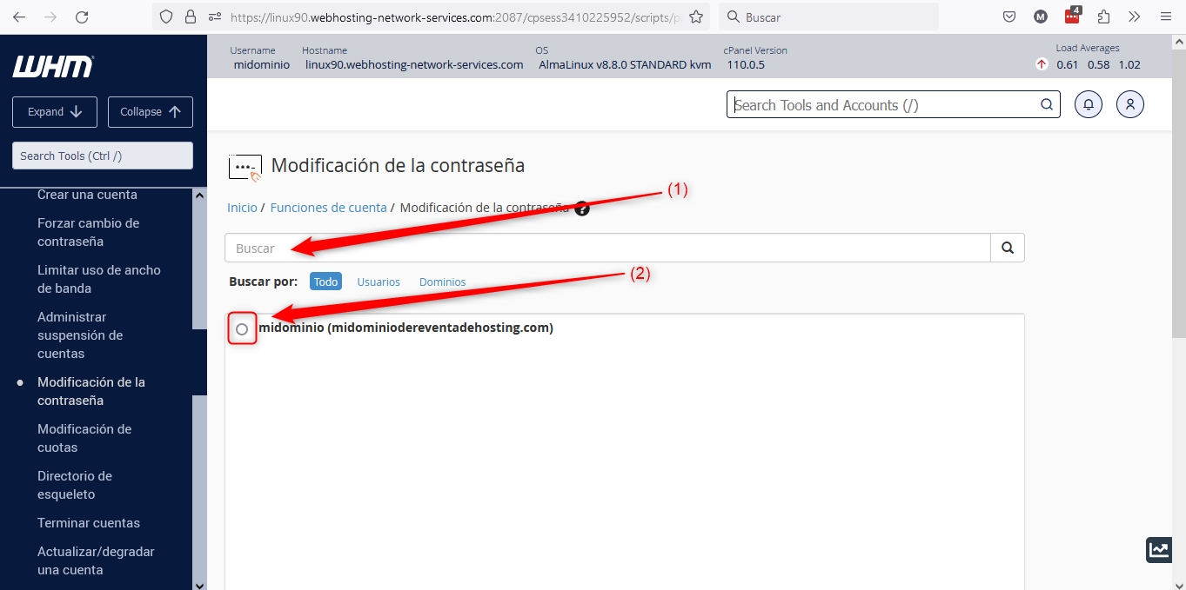This screenshot has width=1186, height=590.
Task: Collapse all sidebar menu sections
Action: click(x=150, y=112)
